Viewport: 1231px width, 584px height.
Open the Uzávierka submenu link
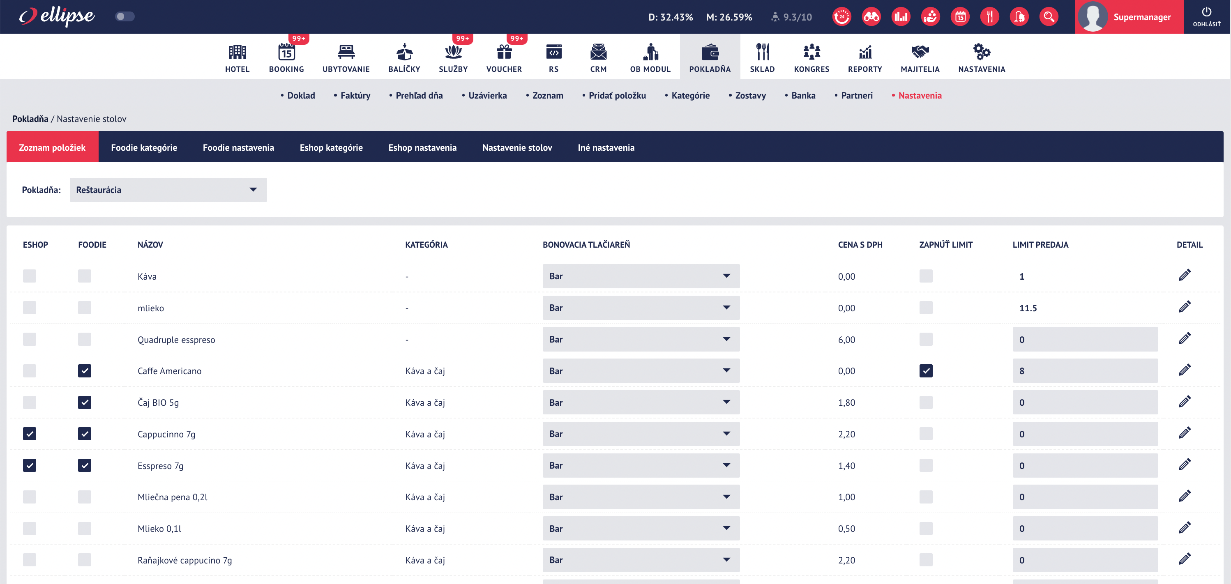487,95
